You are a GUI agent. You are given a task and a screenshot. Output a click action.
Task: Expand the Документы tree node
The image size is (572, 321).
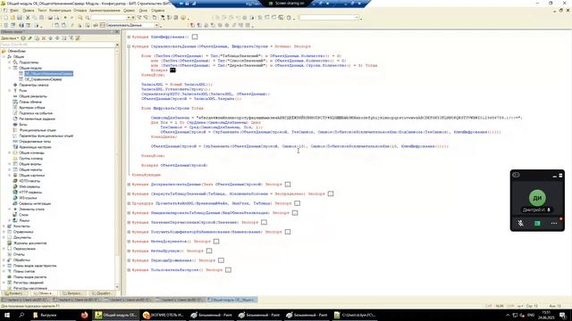tap(4, 237)
